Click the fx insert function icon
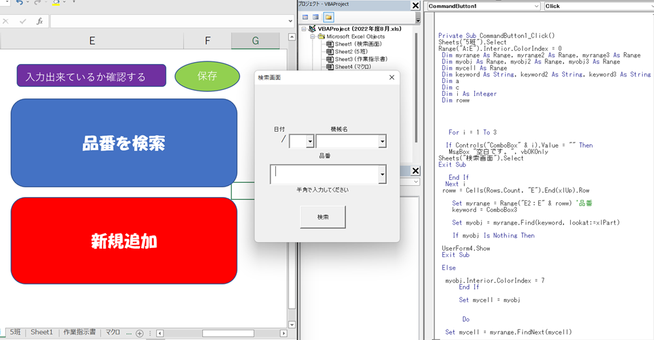 (39, 21)
